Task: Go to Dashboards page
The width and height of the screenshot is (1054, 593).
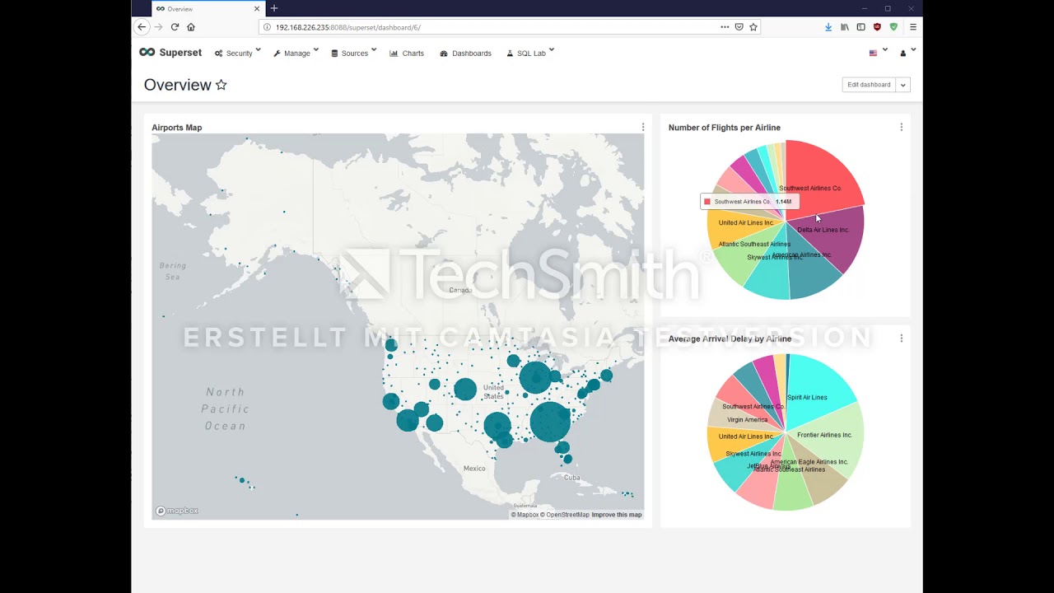Action: 465,54
